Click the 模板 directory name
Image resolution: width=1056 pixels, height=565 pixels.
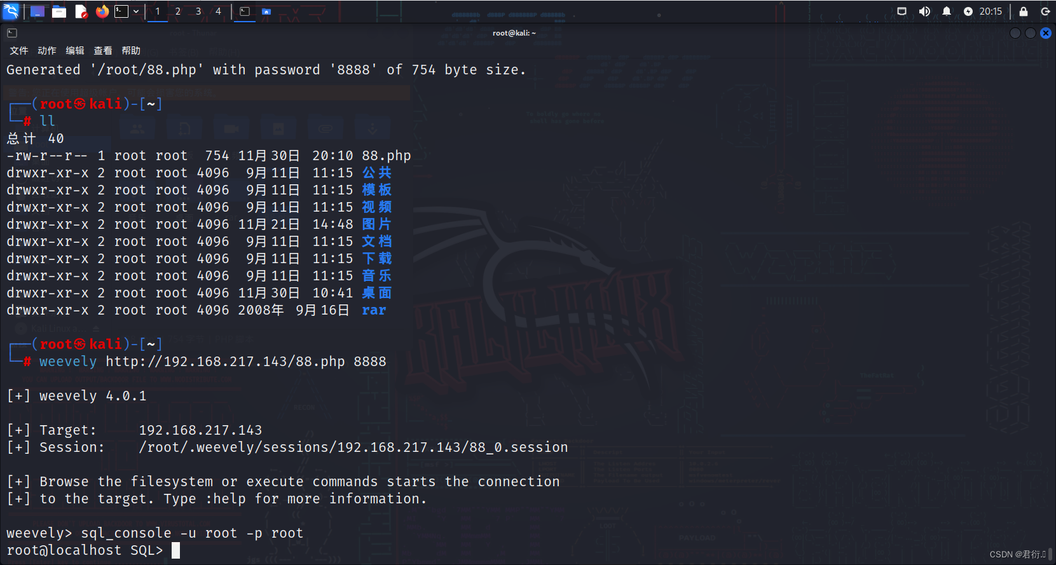377,190
